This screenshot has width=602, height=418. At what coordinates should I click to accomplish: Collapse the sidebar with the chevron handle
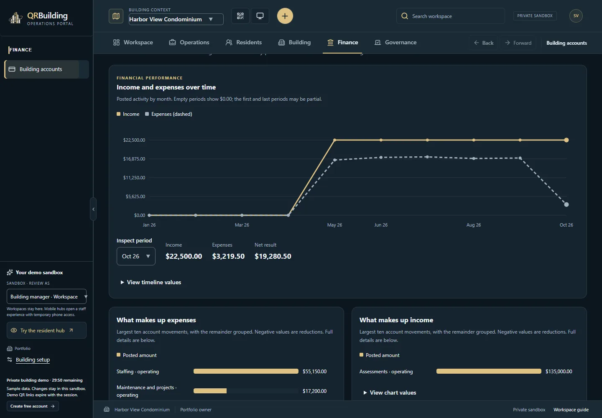click(93, 209)
